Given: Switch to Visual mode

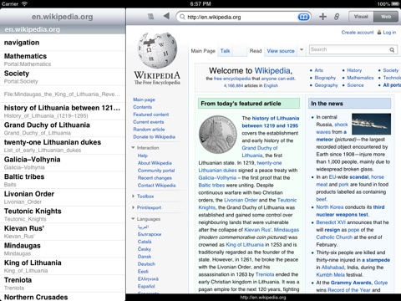Looking at the screenshot, I should [x=361, y=17].
